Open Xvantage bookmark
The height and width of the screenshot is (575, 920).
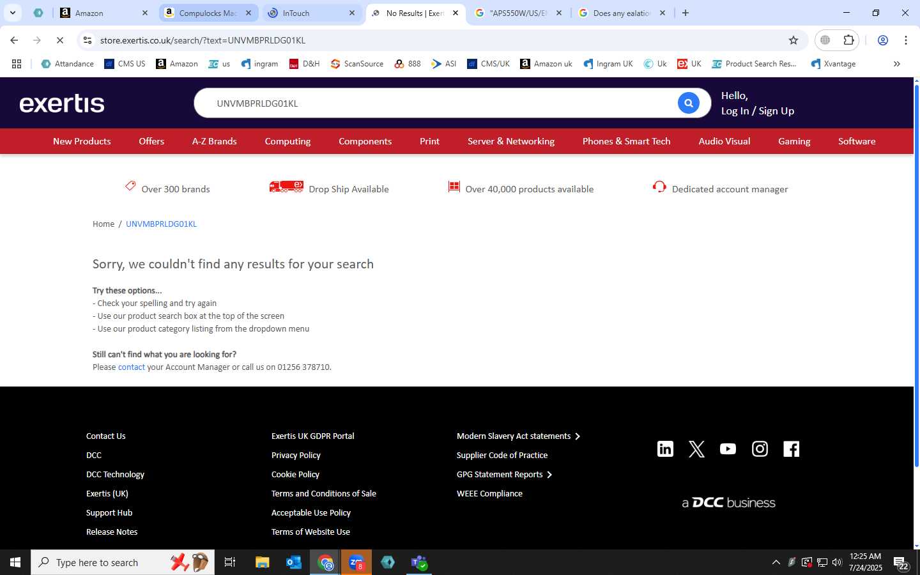coord(833,64)
